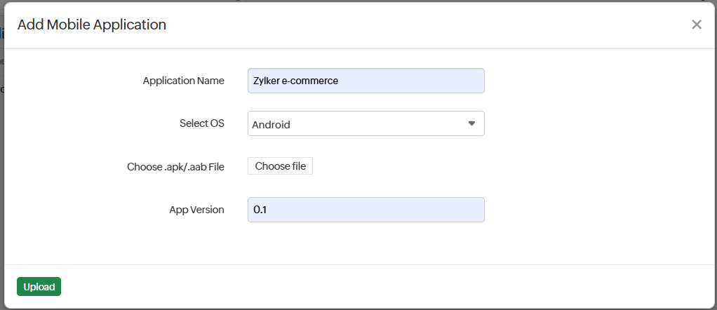Click the 'Application Name' label

183,81
